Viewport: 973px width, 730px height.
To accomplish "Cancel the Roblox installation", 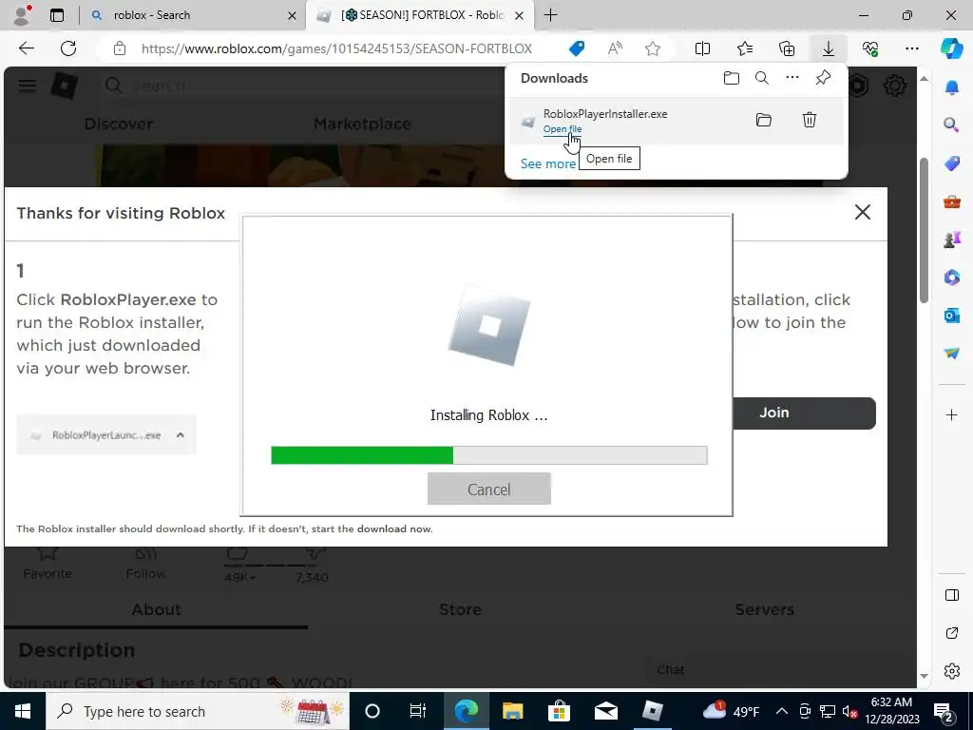I will tap(489, 490).
